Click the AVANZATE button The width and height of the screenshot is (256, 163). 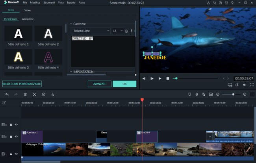[x=100, y=84]
